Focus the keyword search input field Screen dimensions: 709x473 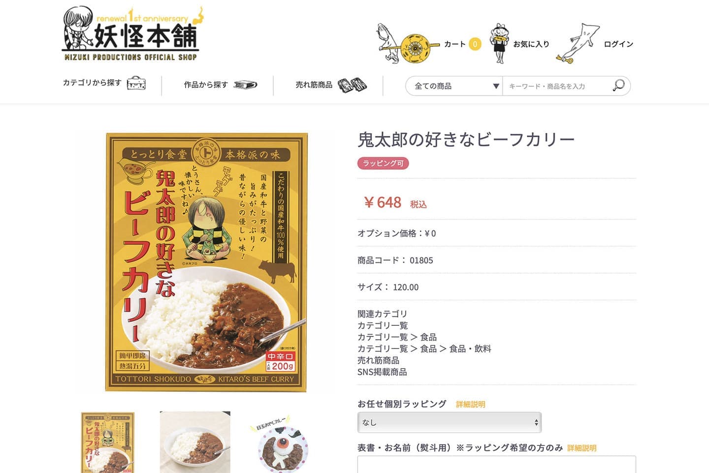pyautogui.click(x=557, y=86)
